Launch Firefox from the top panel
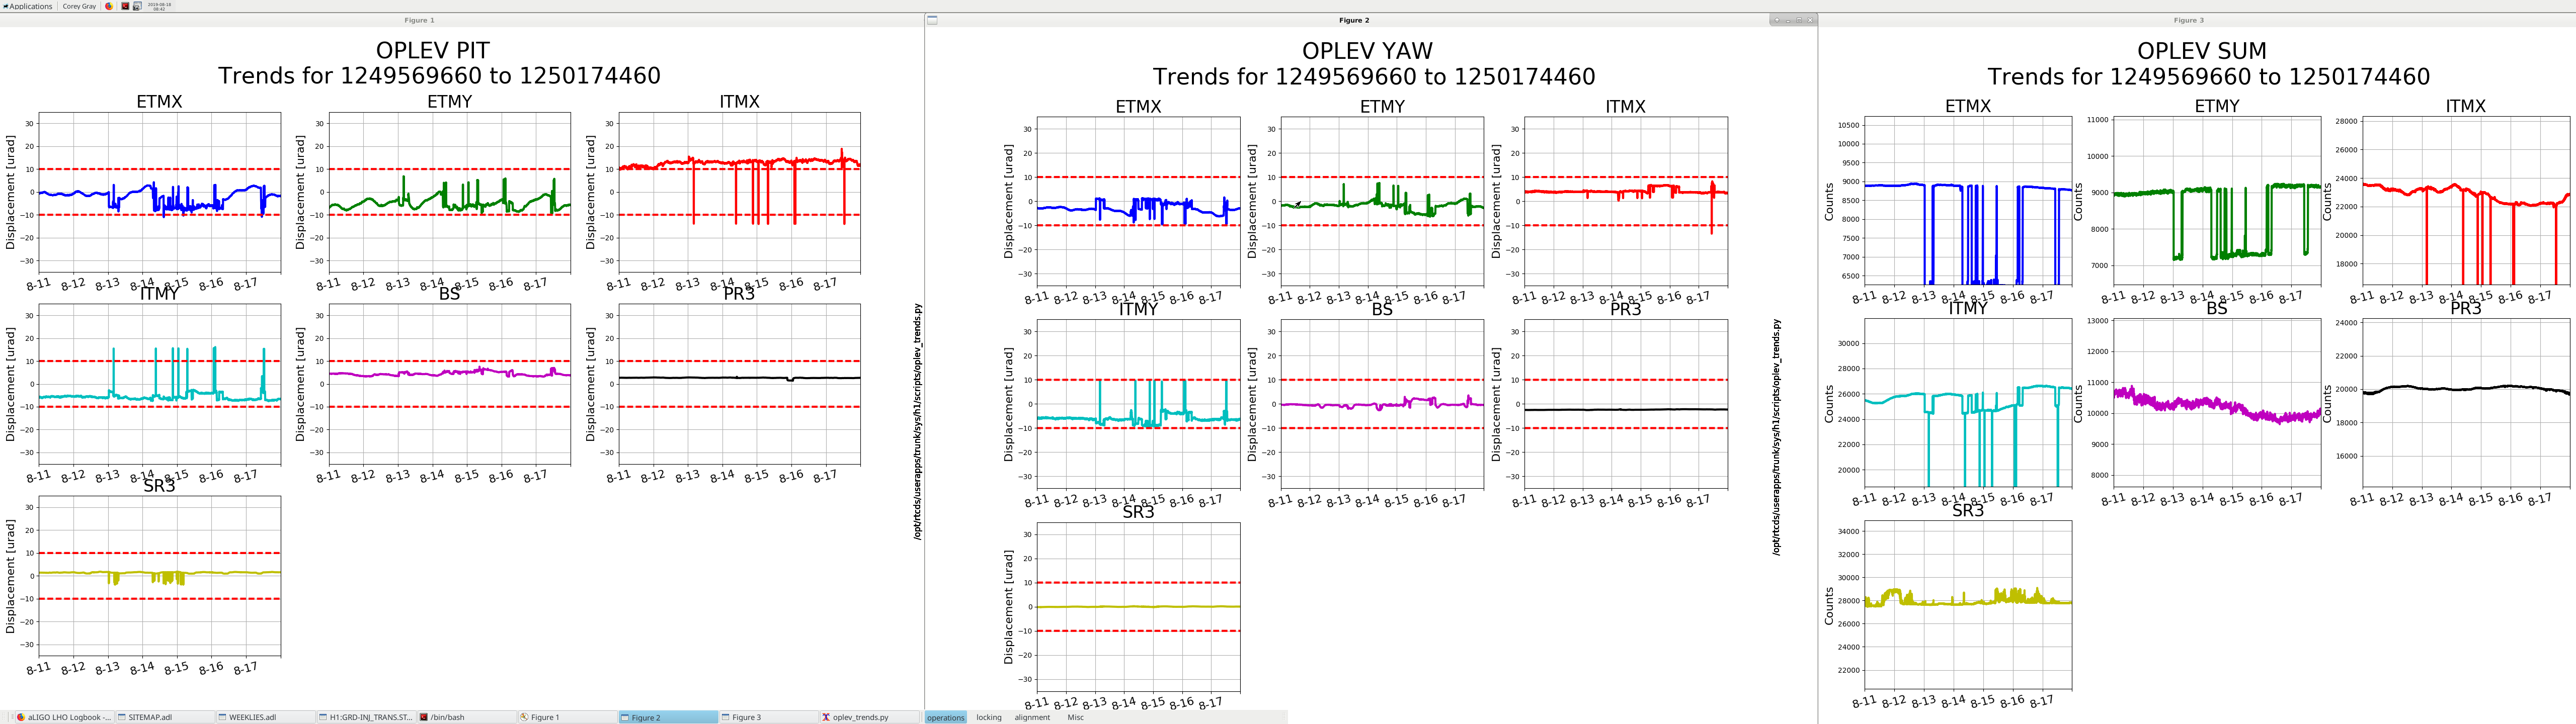 (109, 6)
